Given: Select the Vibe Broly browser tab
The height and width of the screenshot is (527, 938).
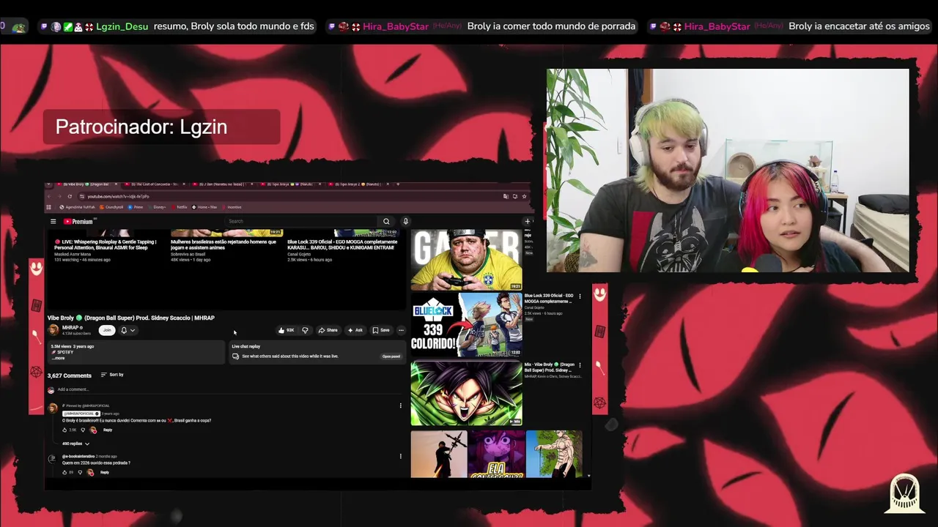Looking at the screenshot, I should coord(86,184).
